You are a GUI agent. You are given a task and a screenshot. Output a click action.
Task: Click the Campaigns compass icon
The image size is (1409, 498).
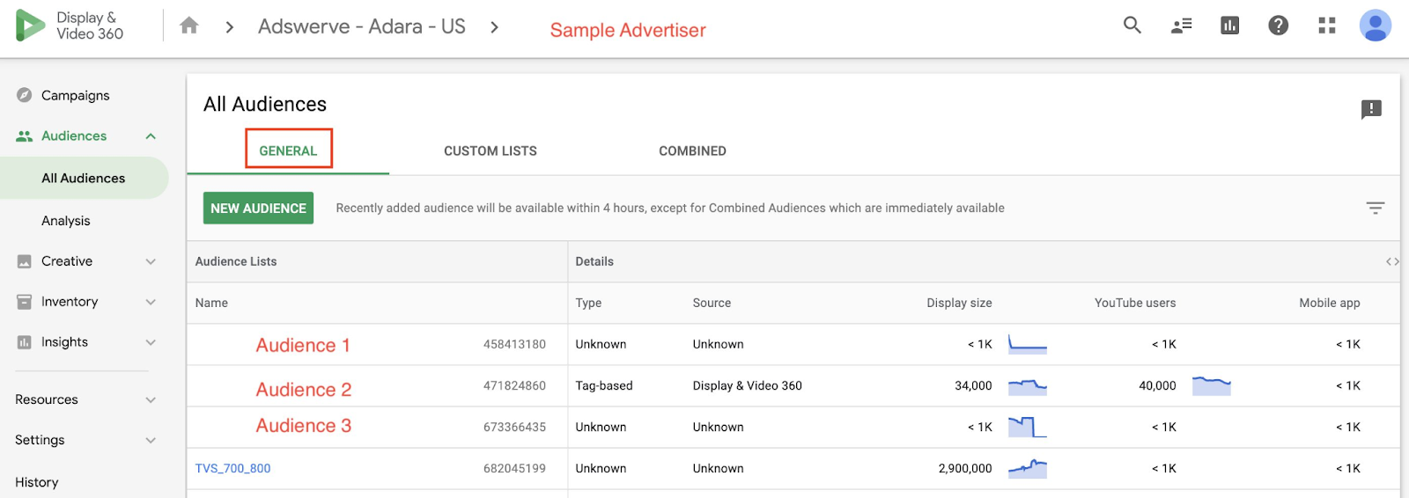click(x=25, y=95)
